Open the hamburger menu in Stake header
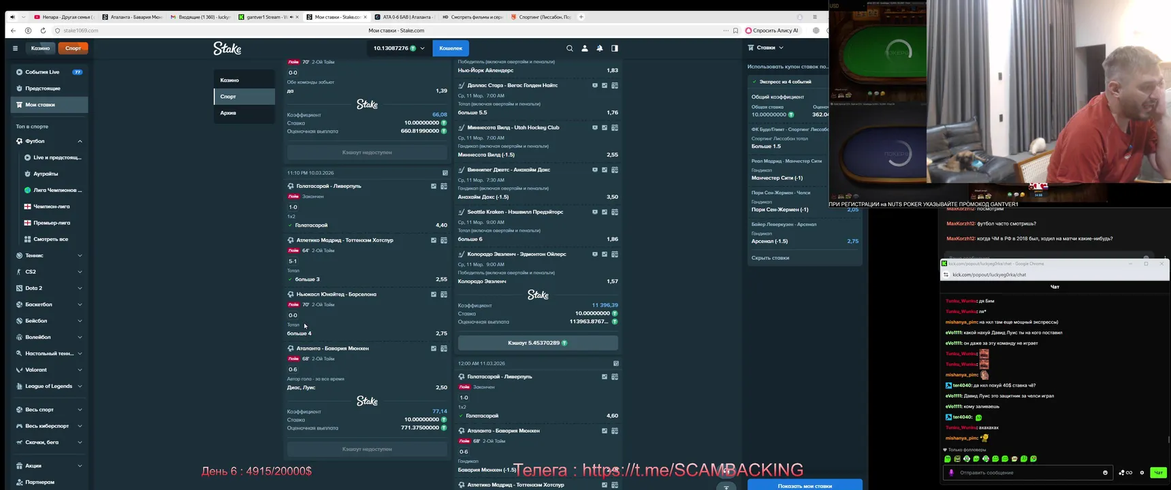Viewport: 1171px width, 490px height. click(x=15, y=48)
